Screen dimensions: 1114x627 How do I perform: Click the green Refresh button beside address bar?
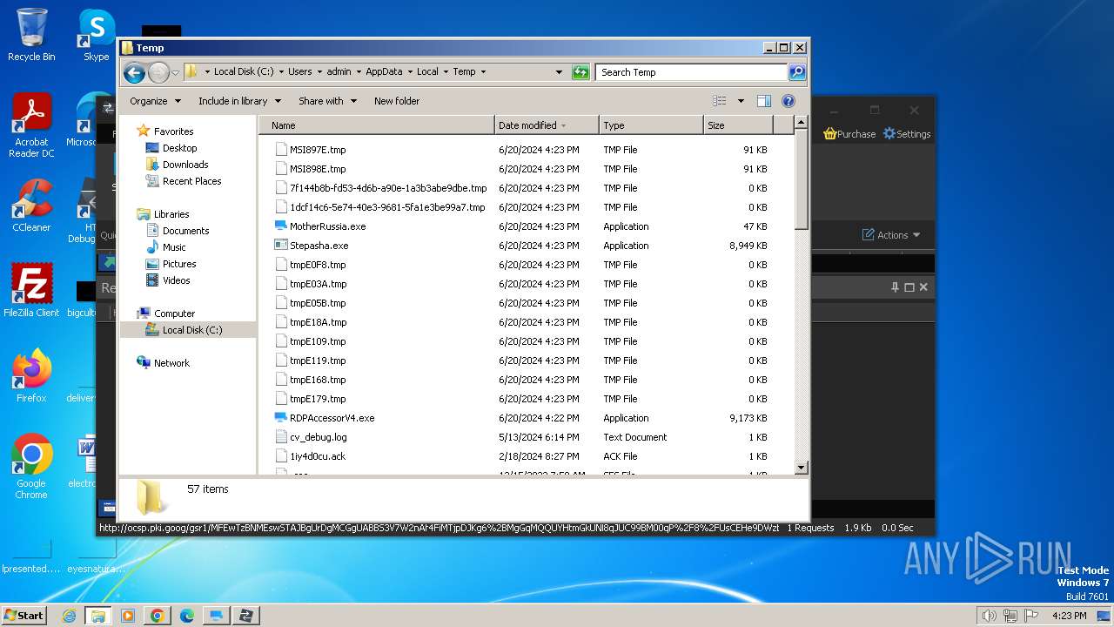(x=580, y=72)
